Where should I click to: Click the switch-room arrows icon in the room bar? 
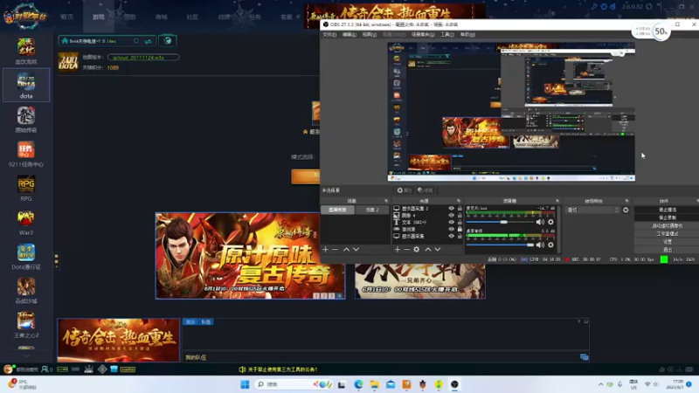click(x=148, y=41)
